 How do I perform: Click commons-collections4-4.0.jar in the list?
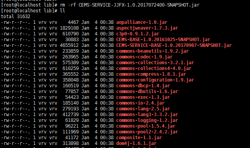point(154,68)
